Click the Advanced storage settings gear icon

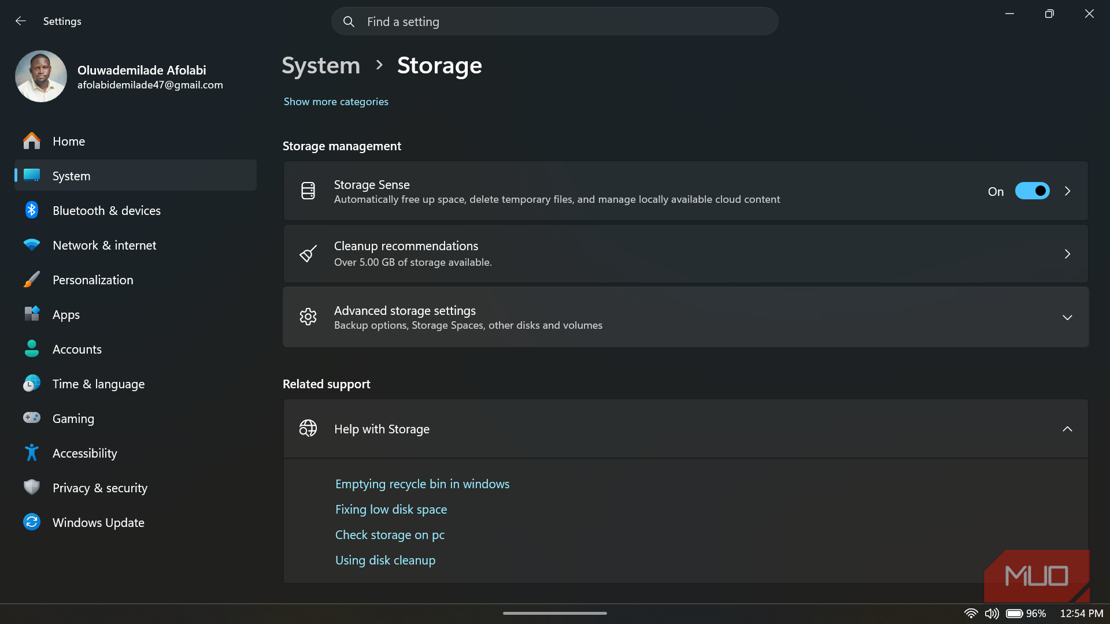(x=308, y=317)
